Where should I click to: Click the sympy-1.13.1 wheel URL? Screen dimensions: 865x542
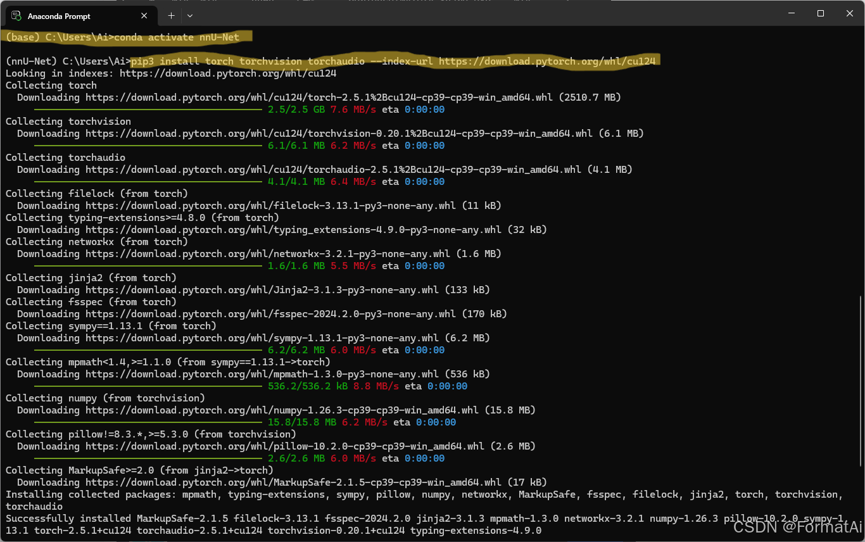tap(262, 338)
